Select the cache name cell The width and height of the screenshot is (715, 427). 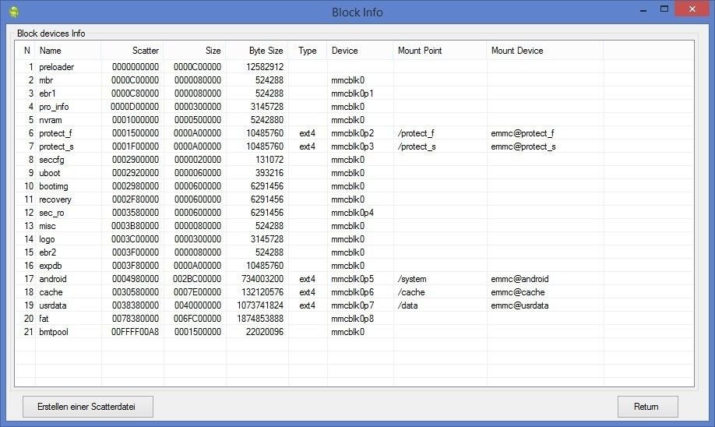(x=51, y=292)
